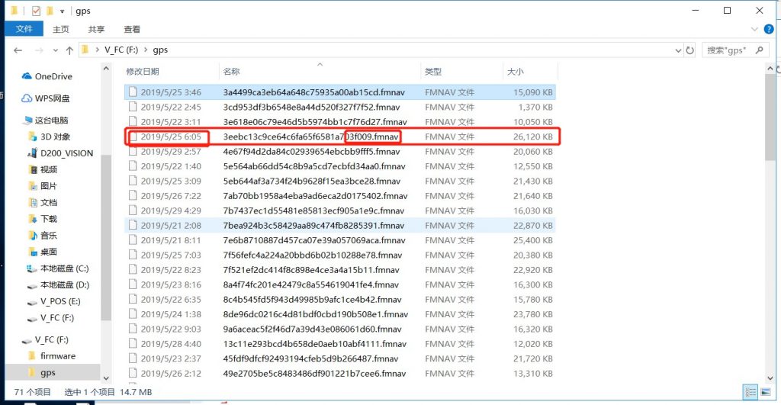
Task: Click file icon of 49e2705be5c8483486df901221b7cee6.fmnav
Action: click(x=133, y=373)
